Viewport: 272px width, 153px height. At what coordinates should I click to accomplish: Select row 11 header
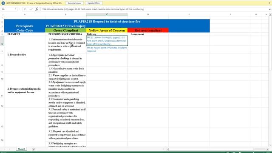[x=2, y=89]
